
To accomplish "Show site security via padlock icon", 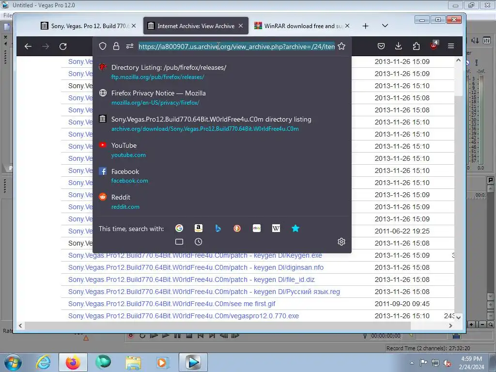I will (116, 46).
